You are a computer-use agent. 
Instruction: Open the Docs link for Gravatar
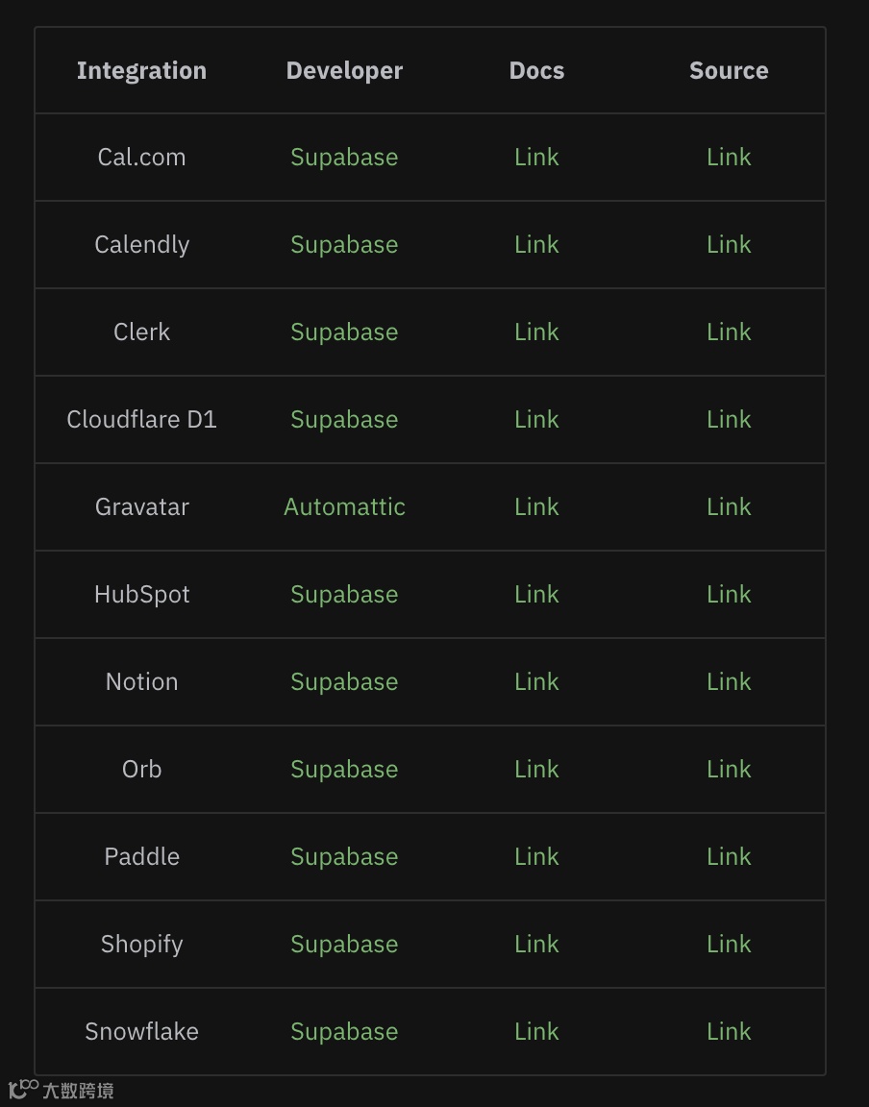536,507
